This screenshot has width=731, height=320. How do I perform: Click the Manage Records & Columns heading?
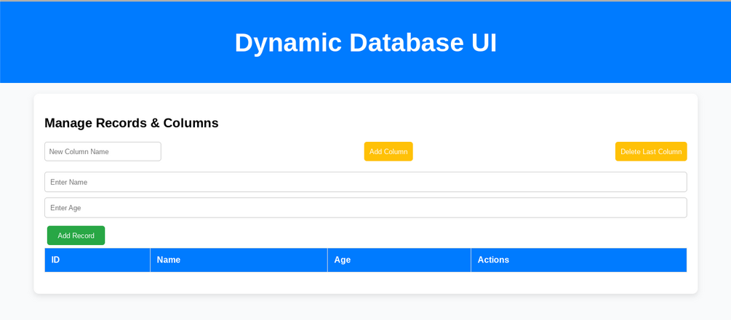tap(132, 123)
